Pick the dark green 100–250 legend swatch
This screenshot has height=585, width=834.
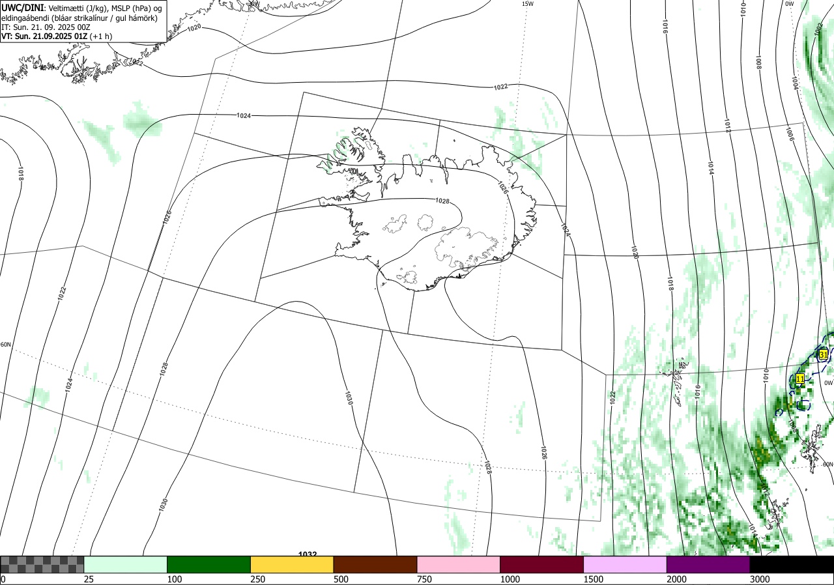pos(209,564)
